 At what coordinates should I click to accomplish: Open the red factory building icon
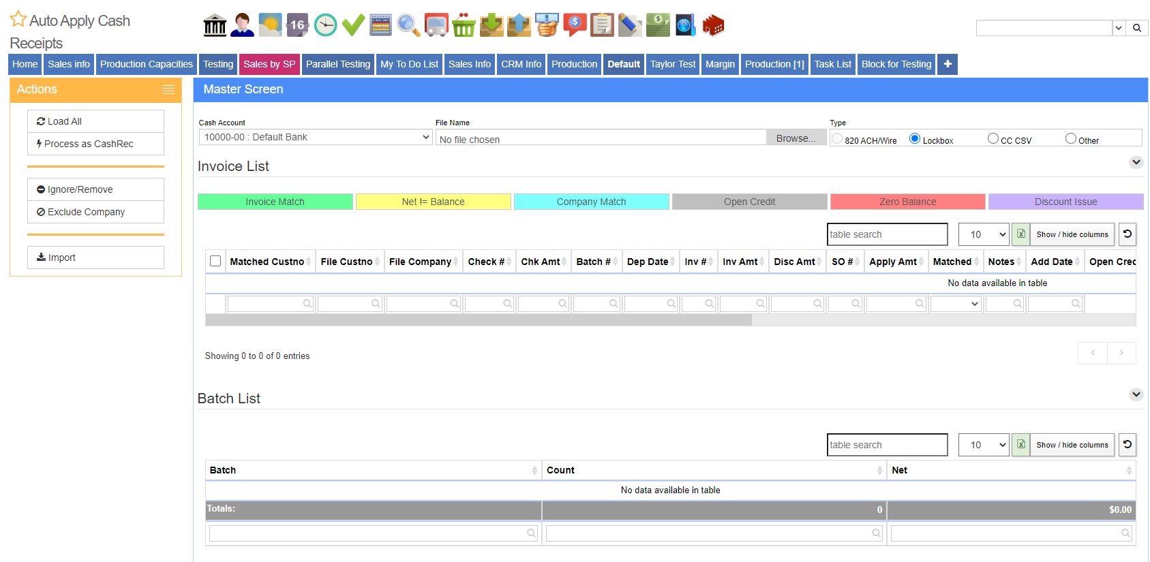(713, 26)
